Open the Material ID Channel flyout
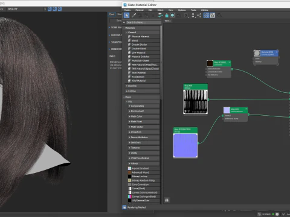This screenshot has height=217, width=290. (x=186, y=15)
